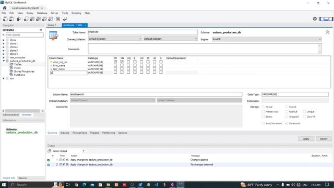This screenshot has height=188, width=334.
Task: Click the network globe tray icon
Action: (x=299, y=184)
